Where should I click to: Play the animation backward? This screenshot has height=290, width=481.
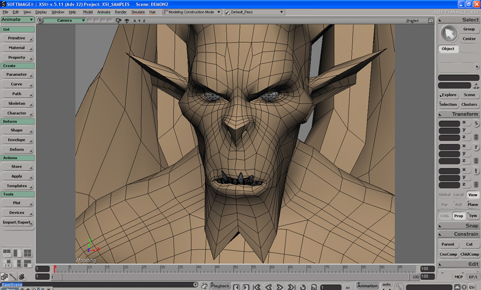coord(268,287)
